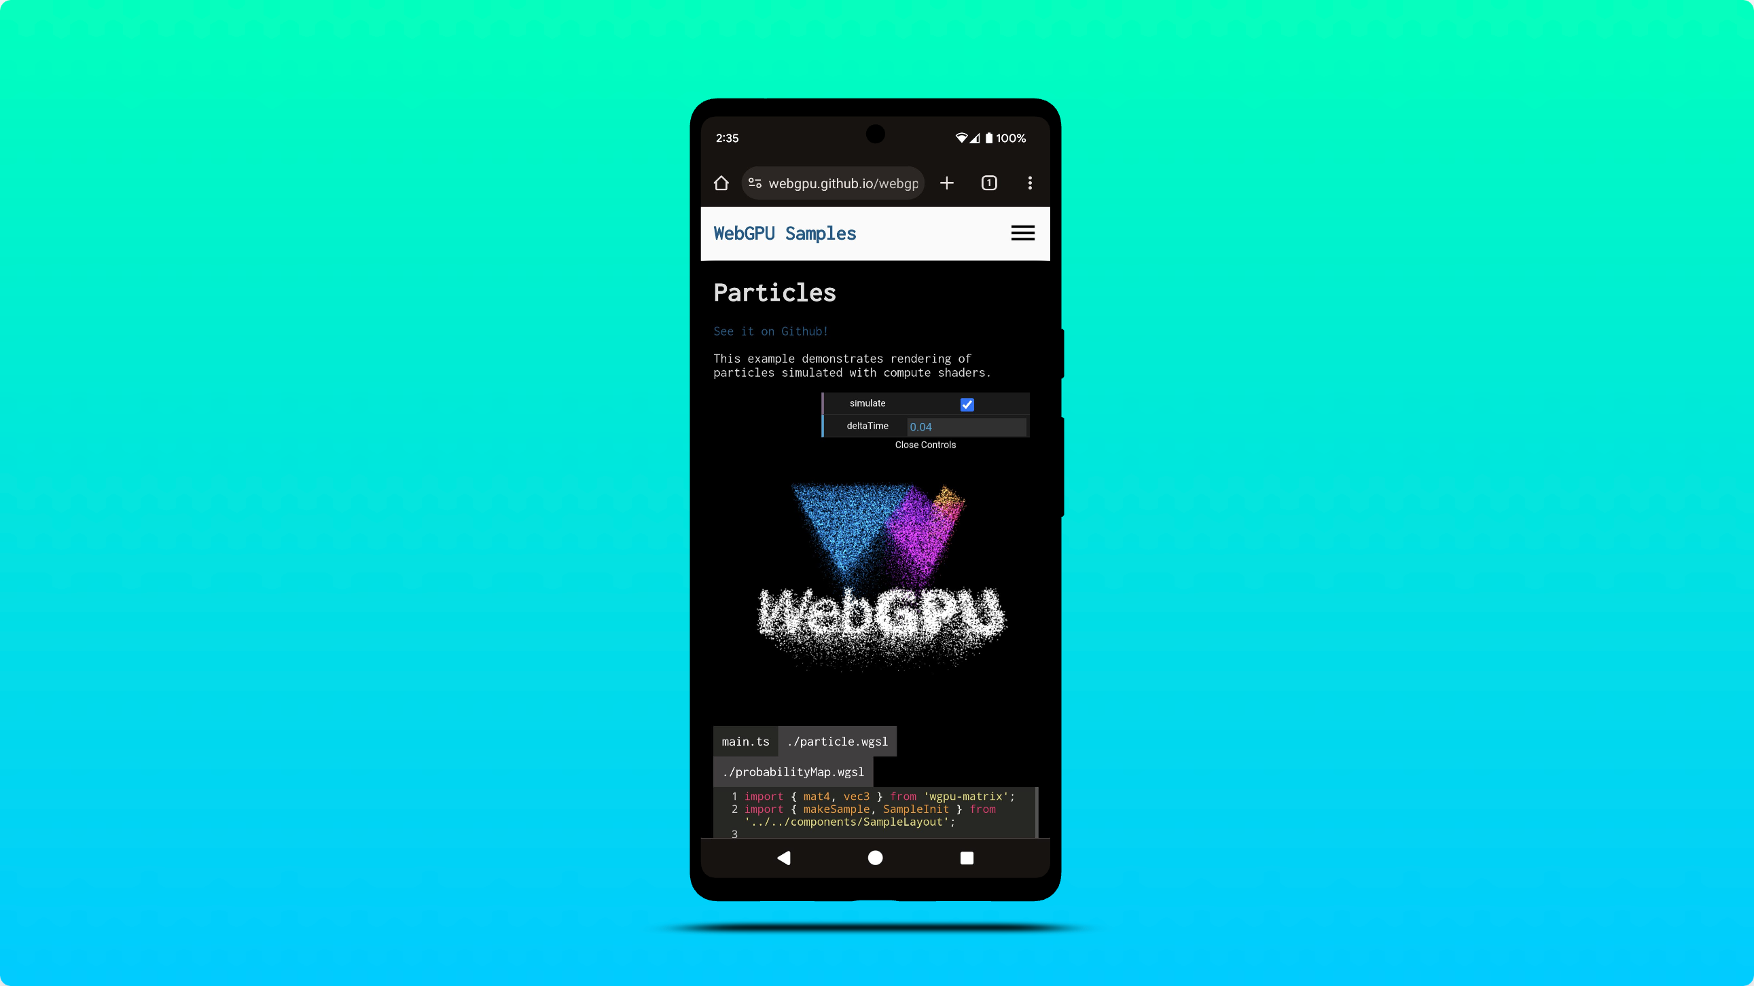Click the browser overflow menu icon
The image size is (1754, 986).
click(1030, 182)
